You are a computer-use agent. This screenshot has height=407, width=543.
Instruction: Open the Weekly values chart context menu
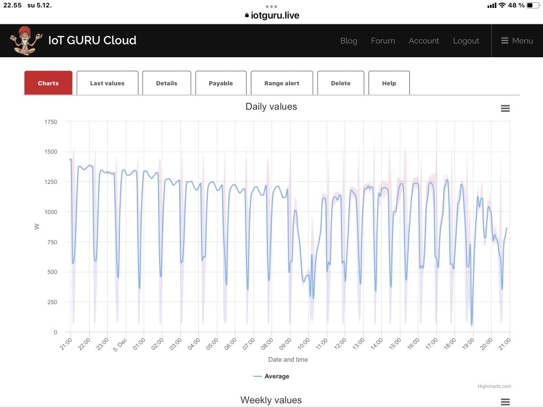[x=505, y=402]
